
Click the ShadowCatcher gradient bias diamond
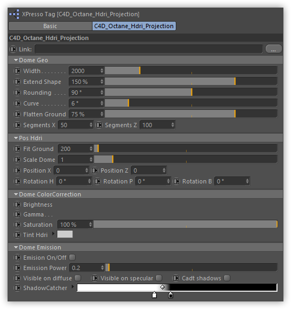point(163,287)
